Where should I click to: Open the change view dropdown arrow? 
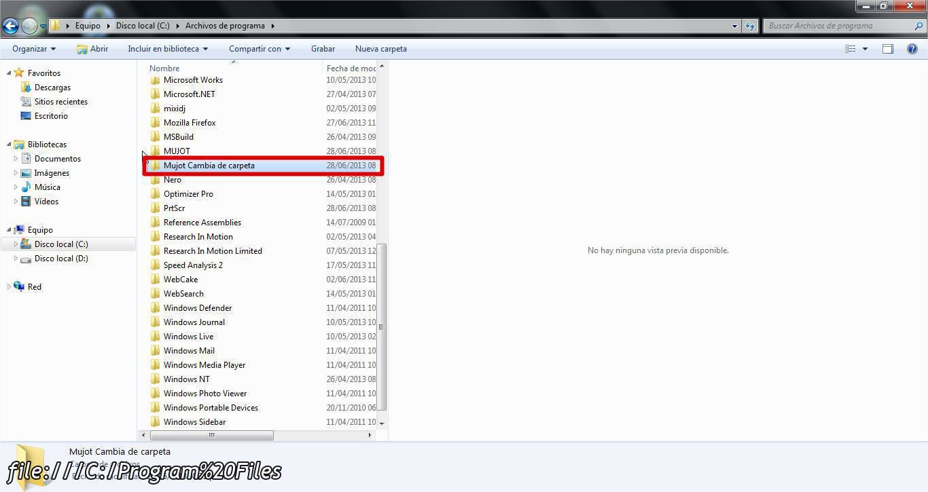(865, 49)
